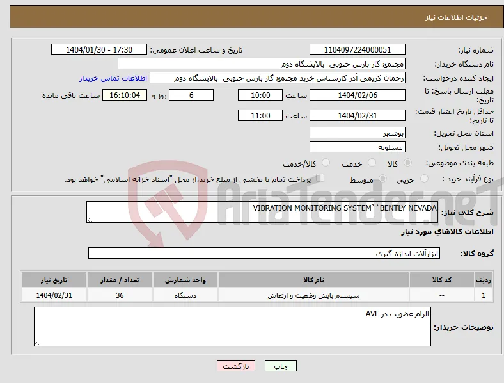Click the تعداد / مقدار column header
The width and height of the screenshot is (504, 383).
(120, 280)
